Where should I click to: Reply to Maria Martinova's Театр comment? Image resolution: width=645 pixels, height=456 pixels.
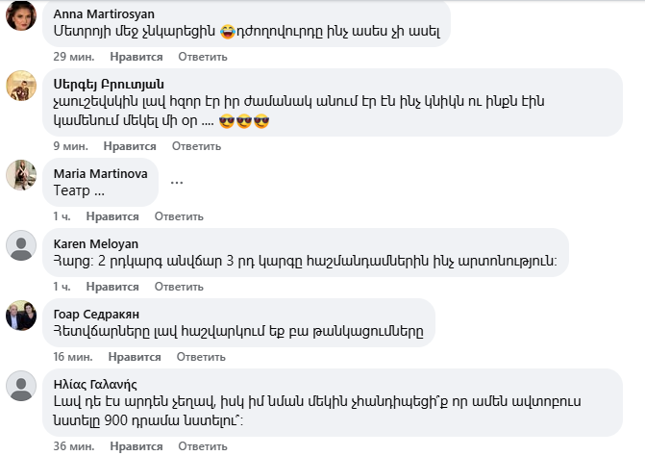tap(179, 215)
